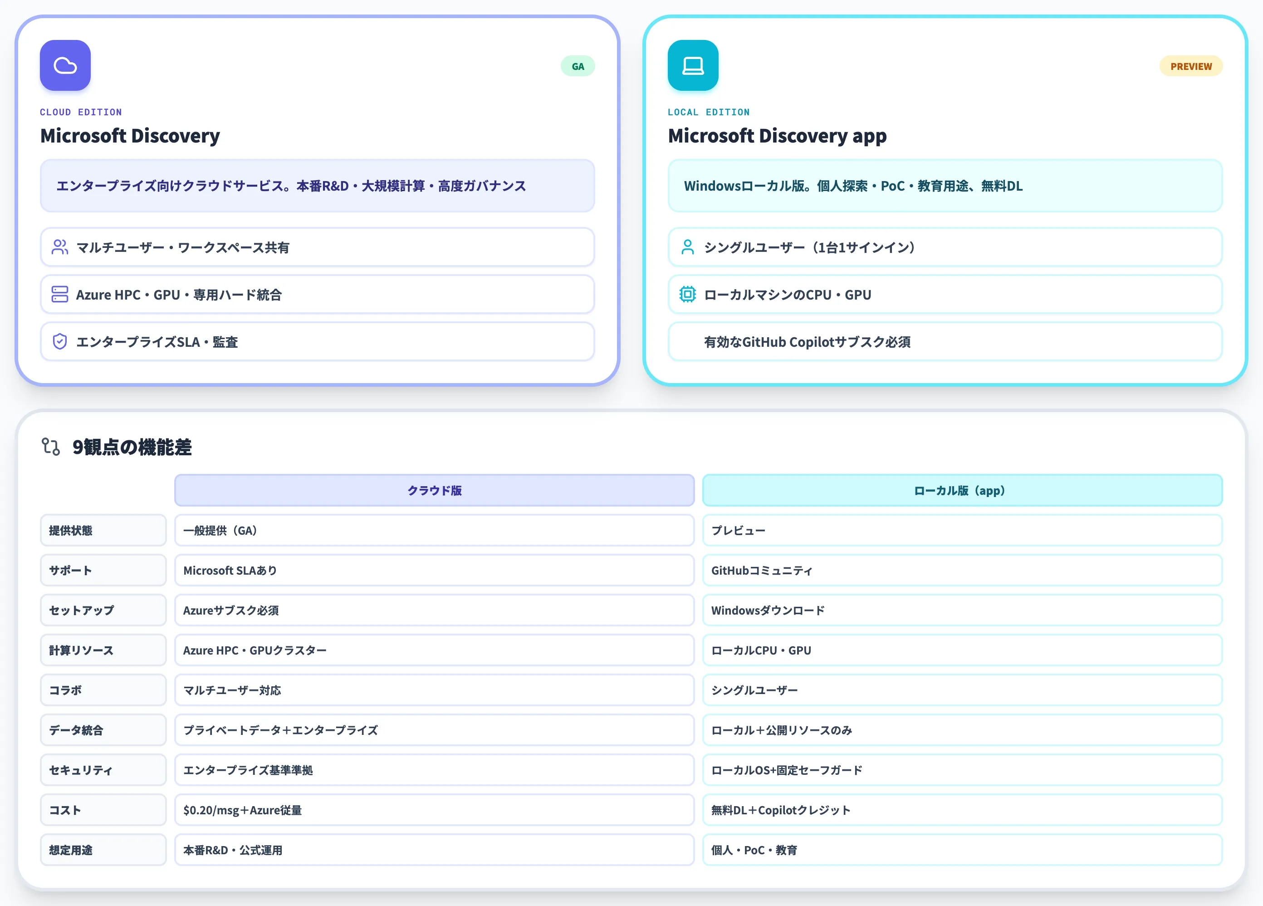Click the ローカルOS+固定セーフガード cell
Viewport: 1263px width, 906px height.
click(x=962, y=769)
